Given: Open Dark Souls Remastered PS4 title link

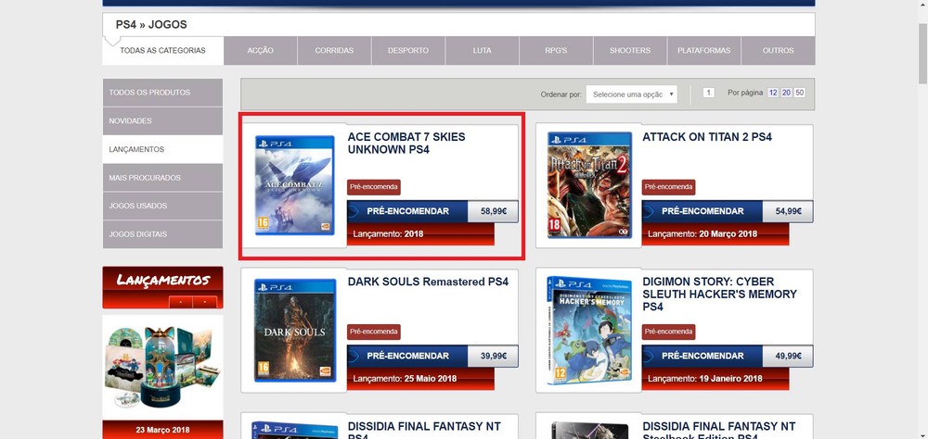Looking at the screenshot, I should click(428, 282).
